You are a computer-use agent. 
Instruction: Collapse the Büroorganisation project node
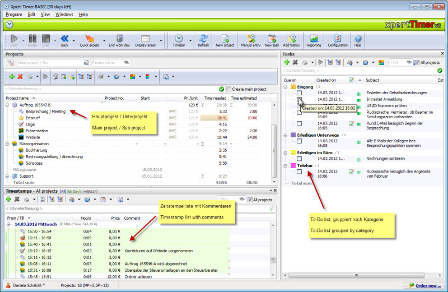(7, 144)
